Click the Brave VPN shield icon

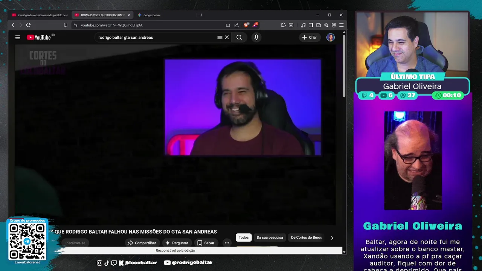click(x=334, y=25)
